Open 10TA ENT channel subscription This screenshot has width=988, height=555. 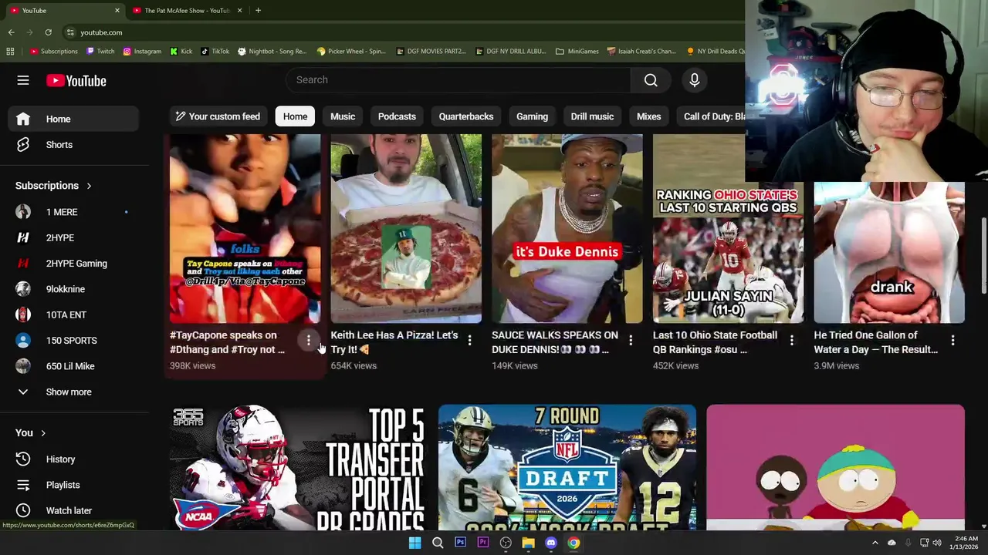tap(73, 314)
